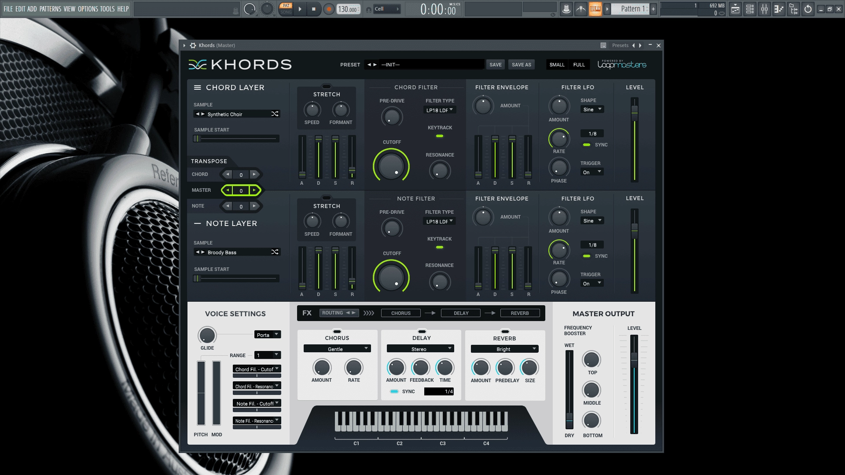Toggle Chord Filter KEYTRACK switch
Viewport: 845px width, 475px height.
[x=440, y=136]
